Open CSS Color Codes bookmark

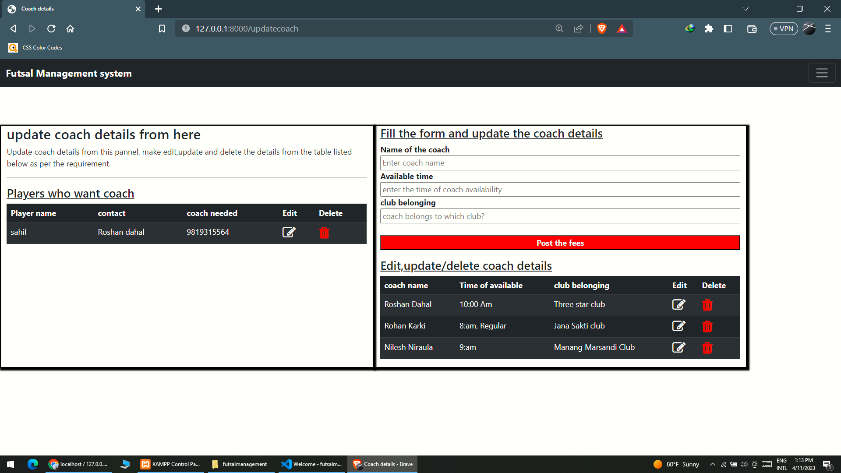[x=35, y=47]
